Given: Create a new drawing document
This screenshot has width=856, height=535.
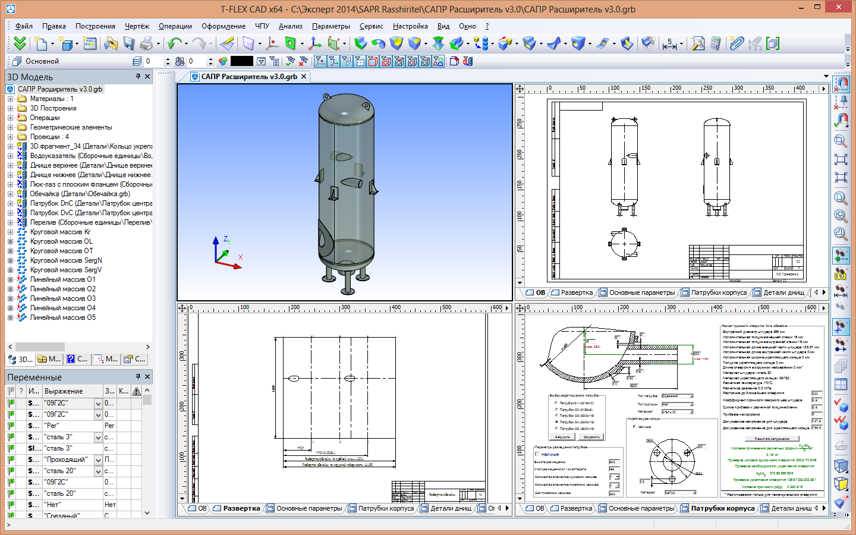Looking at the screenshot, I should pyautogui.click(x=40, y=43).
